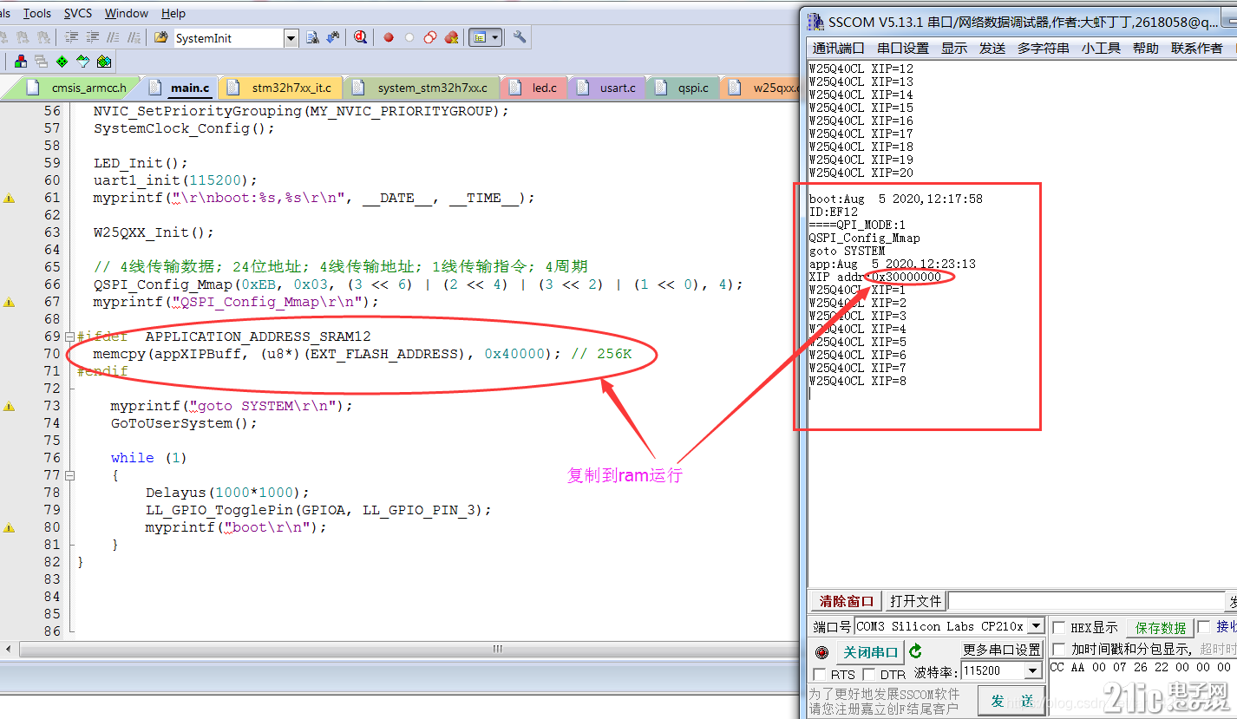Click the 打开文件 button
1237x719 pixels.
point(915,601)
